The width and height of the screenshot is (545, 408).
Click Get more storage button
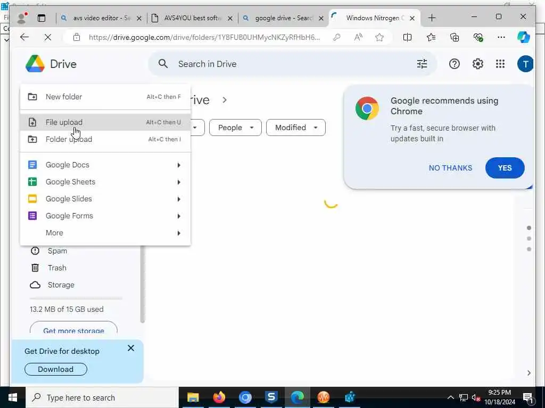(x=73, y=327)
